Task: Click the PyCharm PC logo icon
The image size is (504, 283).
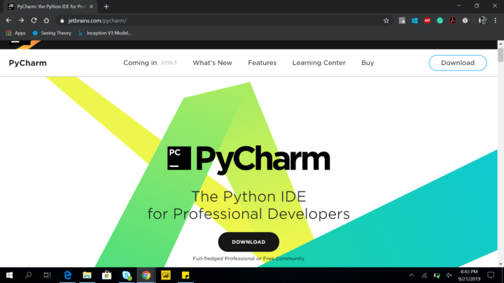Action: point(179,158)
